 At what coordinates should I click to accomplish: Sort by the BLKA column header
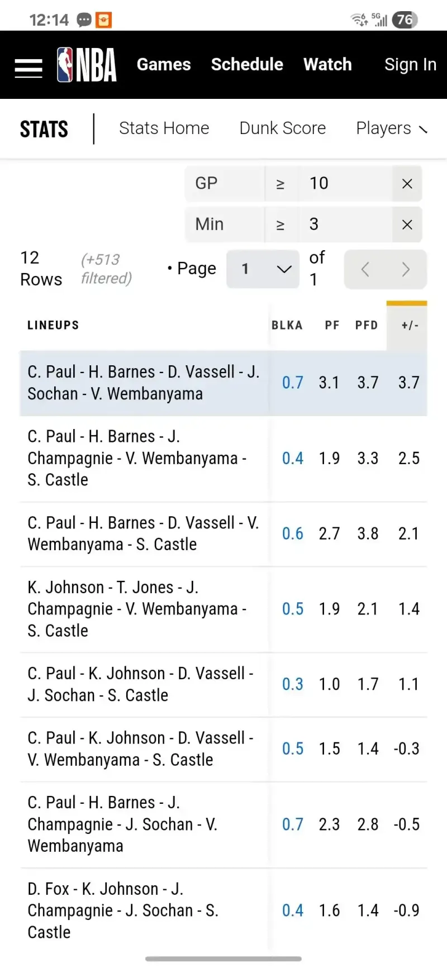287,326
